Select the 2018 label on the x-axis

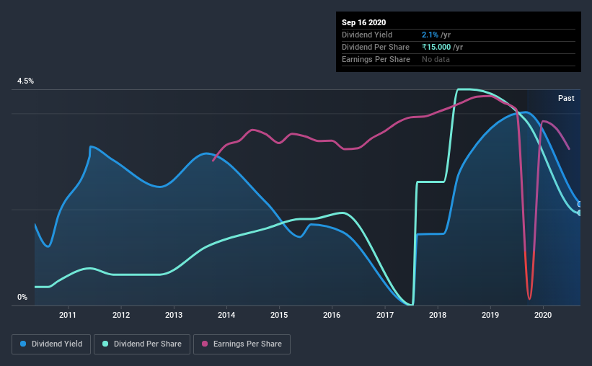[437, 315]
